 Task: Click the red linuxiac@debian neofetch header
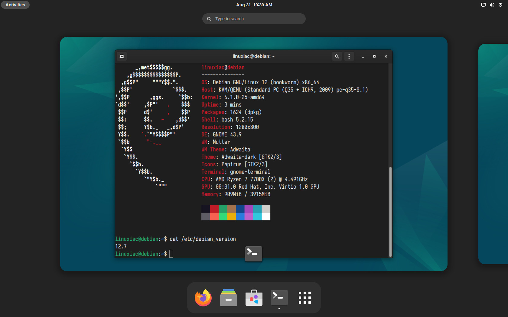tap(223, 68)
